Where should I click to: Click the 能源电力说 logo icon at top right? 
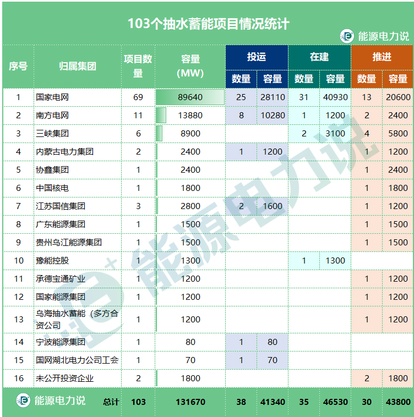tap(347, 36)
